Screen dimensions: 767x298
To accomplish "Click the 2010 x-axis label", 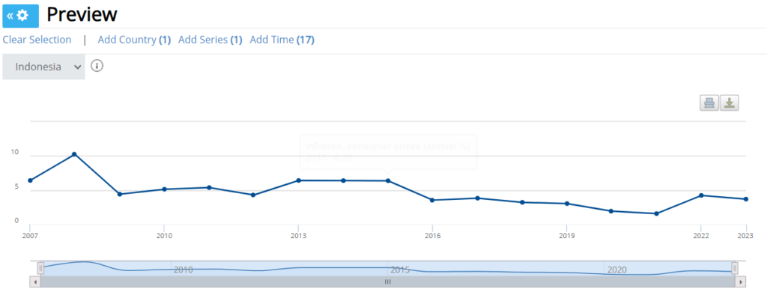I will point(164,236).
